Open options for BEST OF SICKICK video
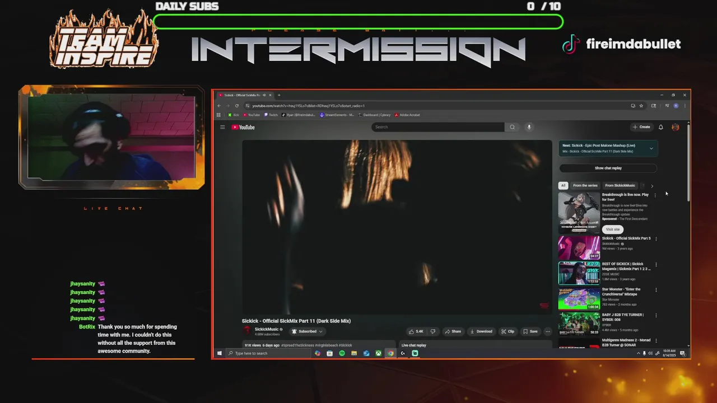The width and height of the screenshot is (717, 403). coord(656,265)
